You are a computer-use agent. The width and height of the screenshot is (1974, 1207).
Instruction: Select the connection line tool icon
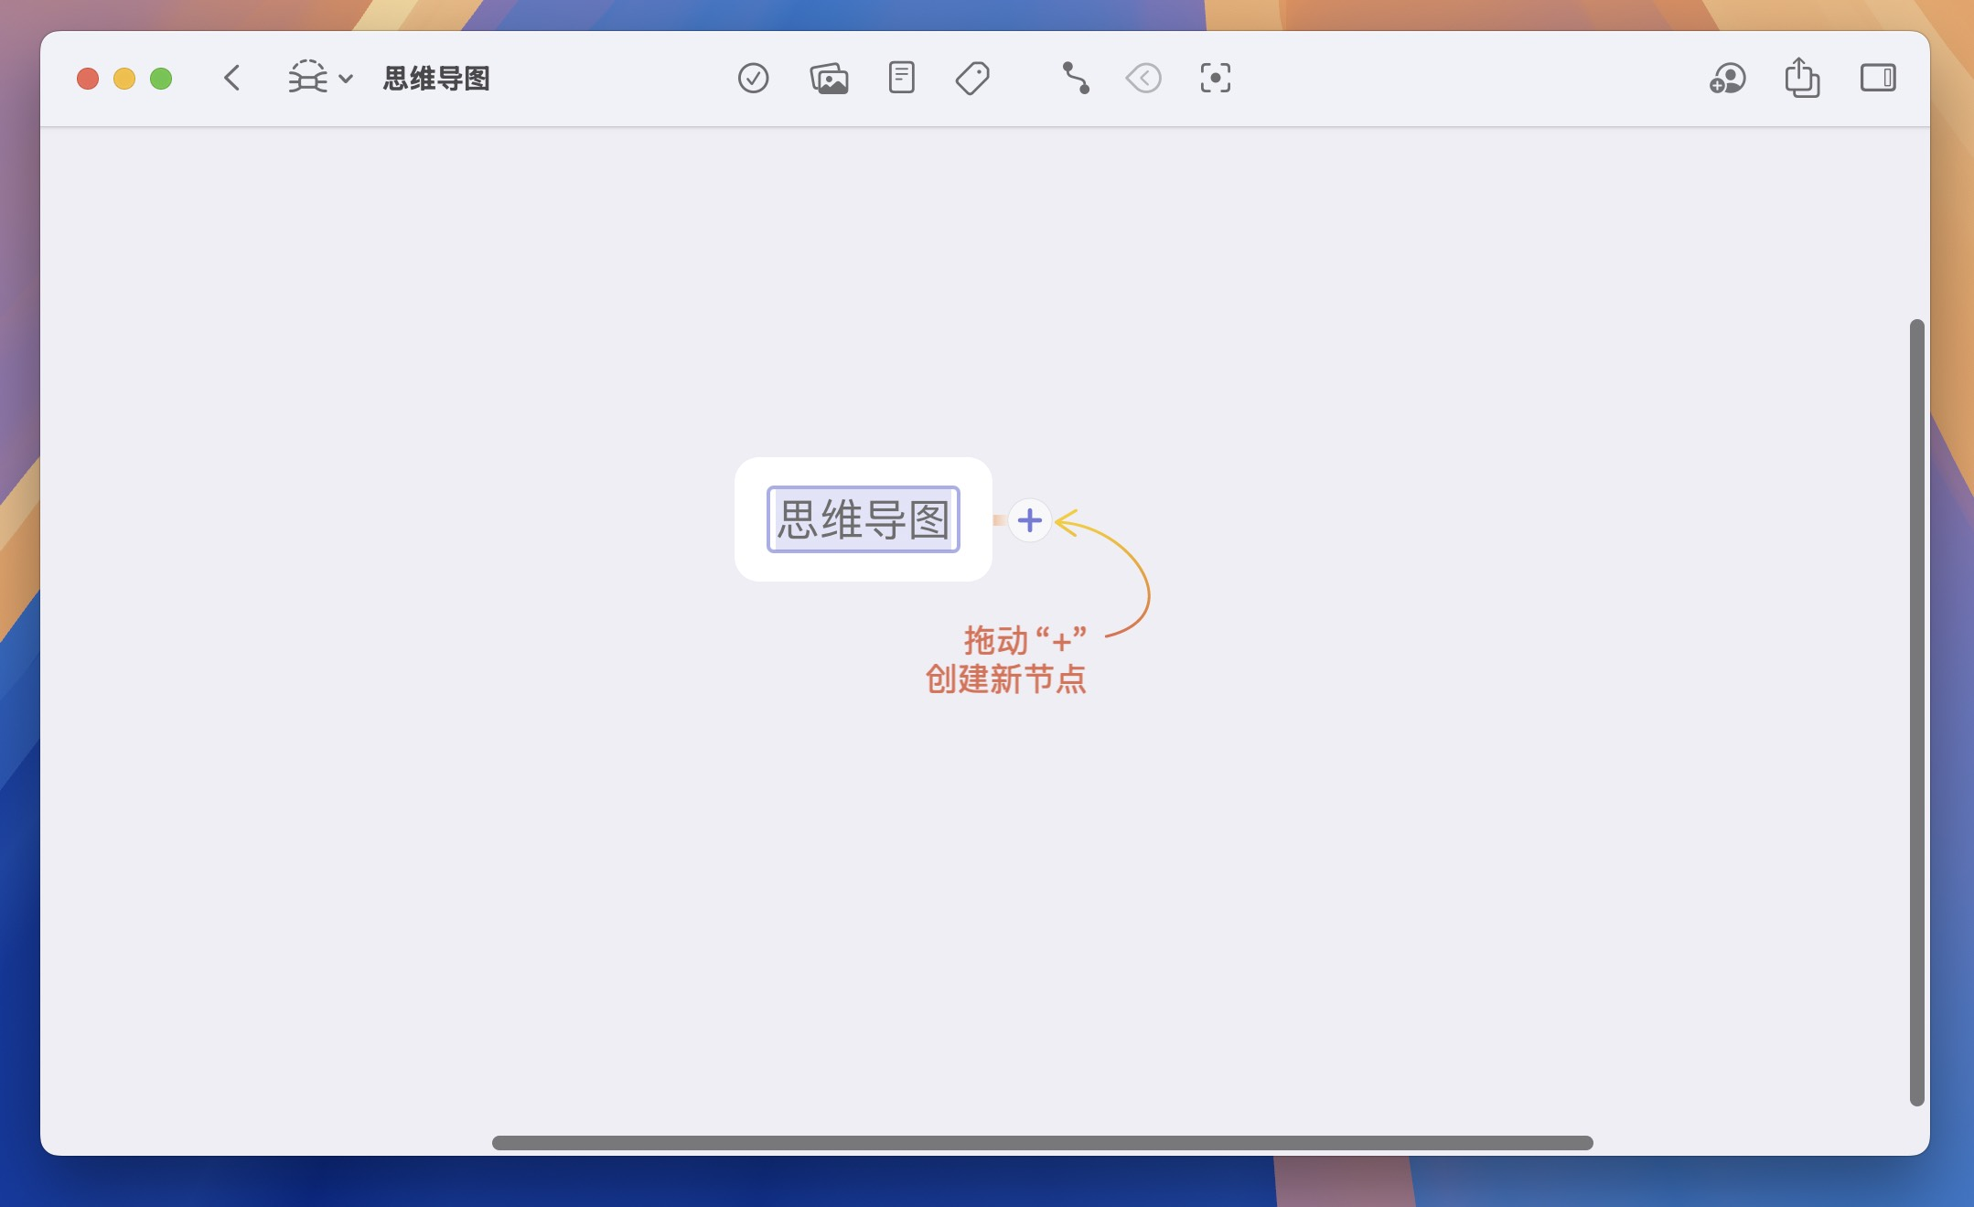[x=1076, y=79]
